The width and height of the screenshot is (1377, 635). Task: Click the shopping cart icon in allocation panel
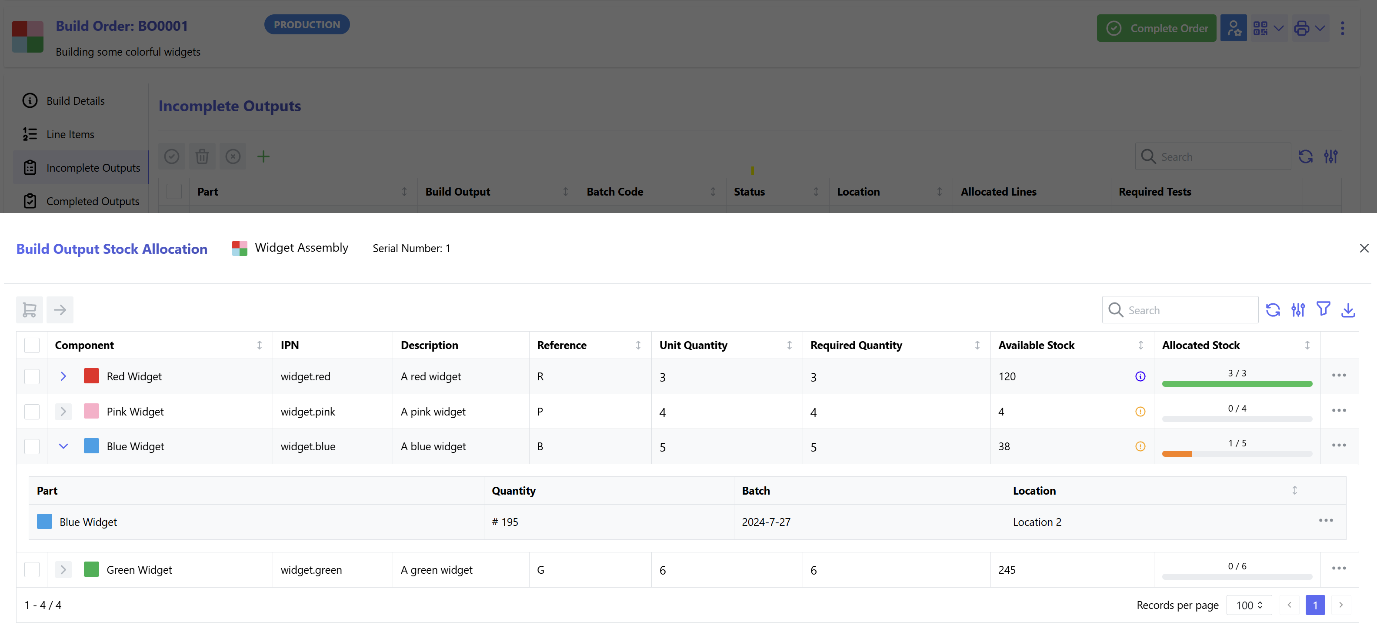[x=30, y=309]
